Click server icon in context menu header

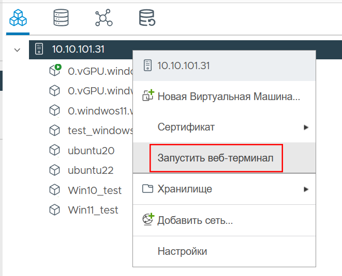(147, 65)
